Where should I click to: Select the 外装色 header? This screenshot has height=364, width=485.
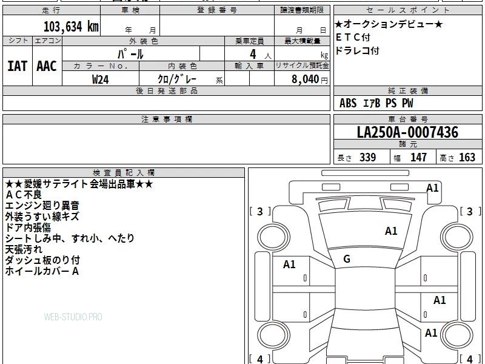144,41
